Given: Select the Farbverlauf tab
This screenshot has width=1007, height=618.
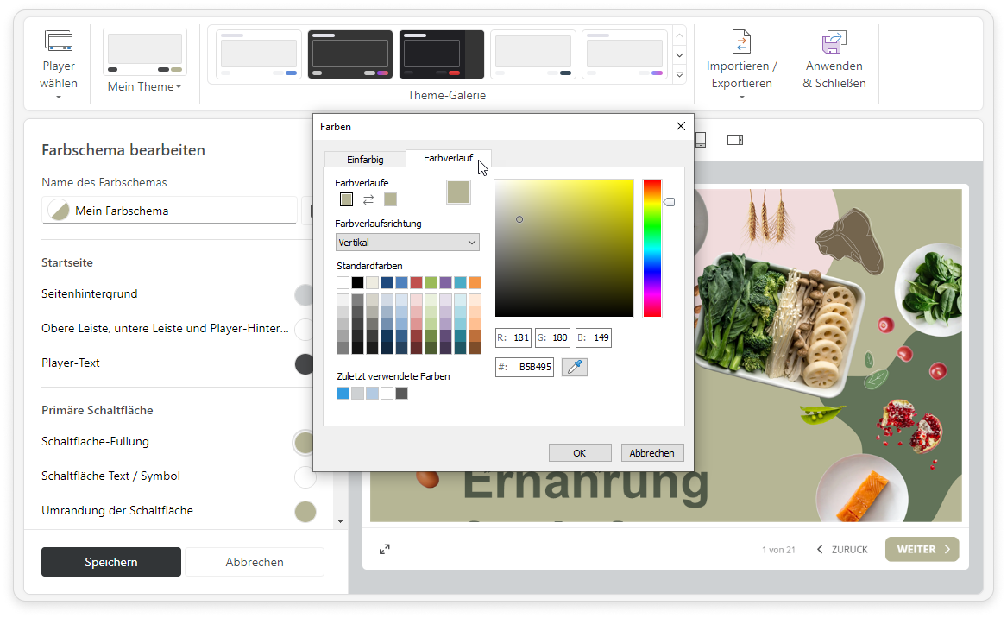Looking at the screenshot, I should point(448,158).
